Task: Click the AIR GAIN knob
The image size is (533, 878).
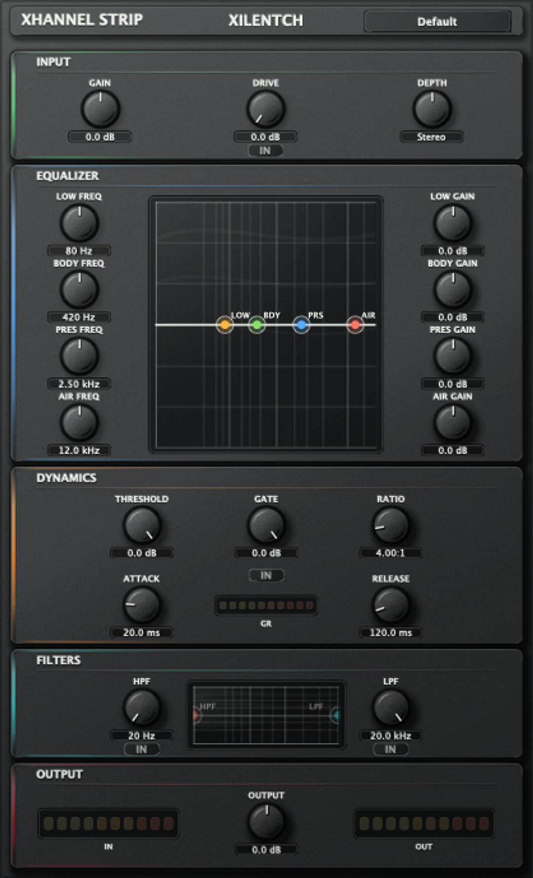Action: (x=453, y=423)
